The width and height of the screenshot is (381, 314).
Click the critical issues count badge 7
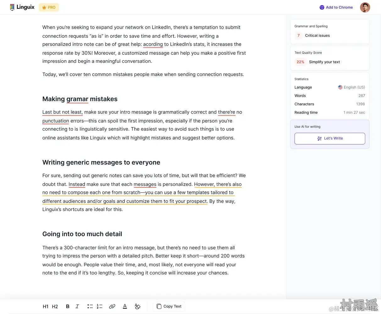299,35
